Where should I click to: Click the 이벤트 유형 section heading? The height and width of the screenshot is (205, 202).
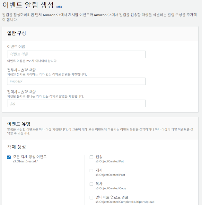[19, 124]
